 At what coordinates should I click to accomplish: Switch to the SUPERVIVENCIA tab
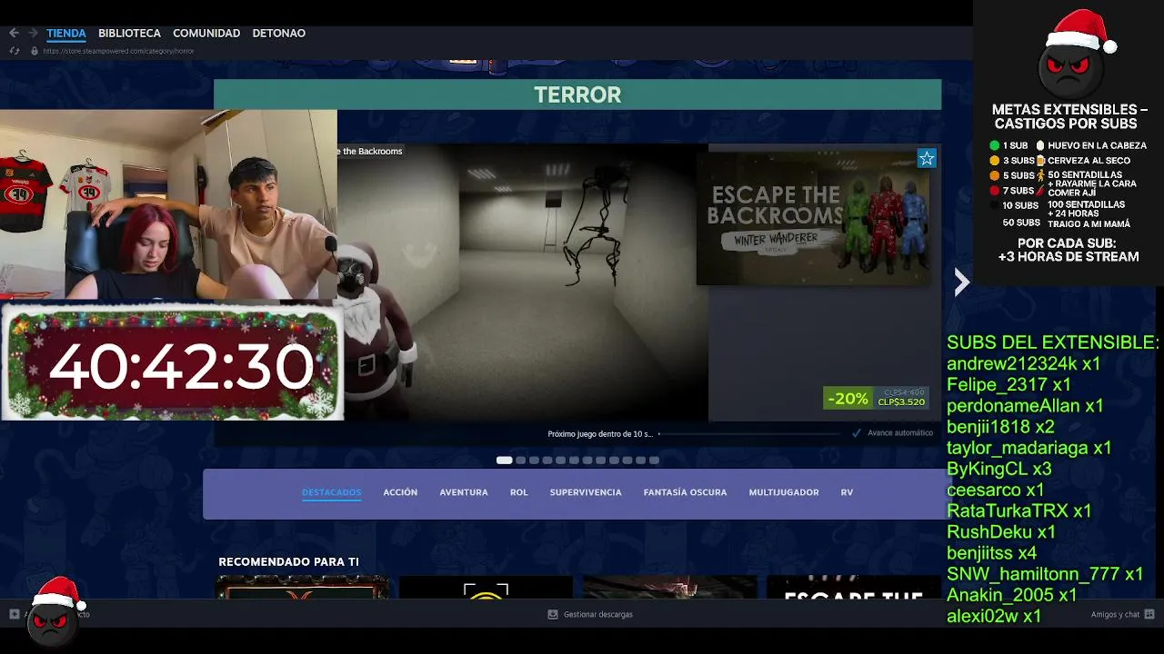point(586,492)
